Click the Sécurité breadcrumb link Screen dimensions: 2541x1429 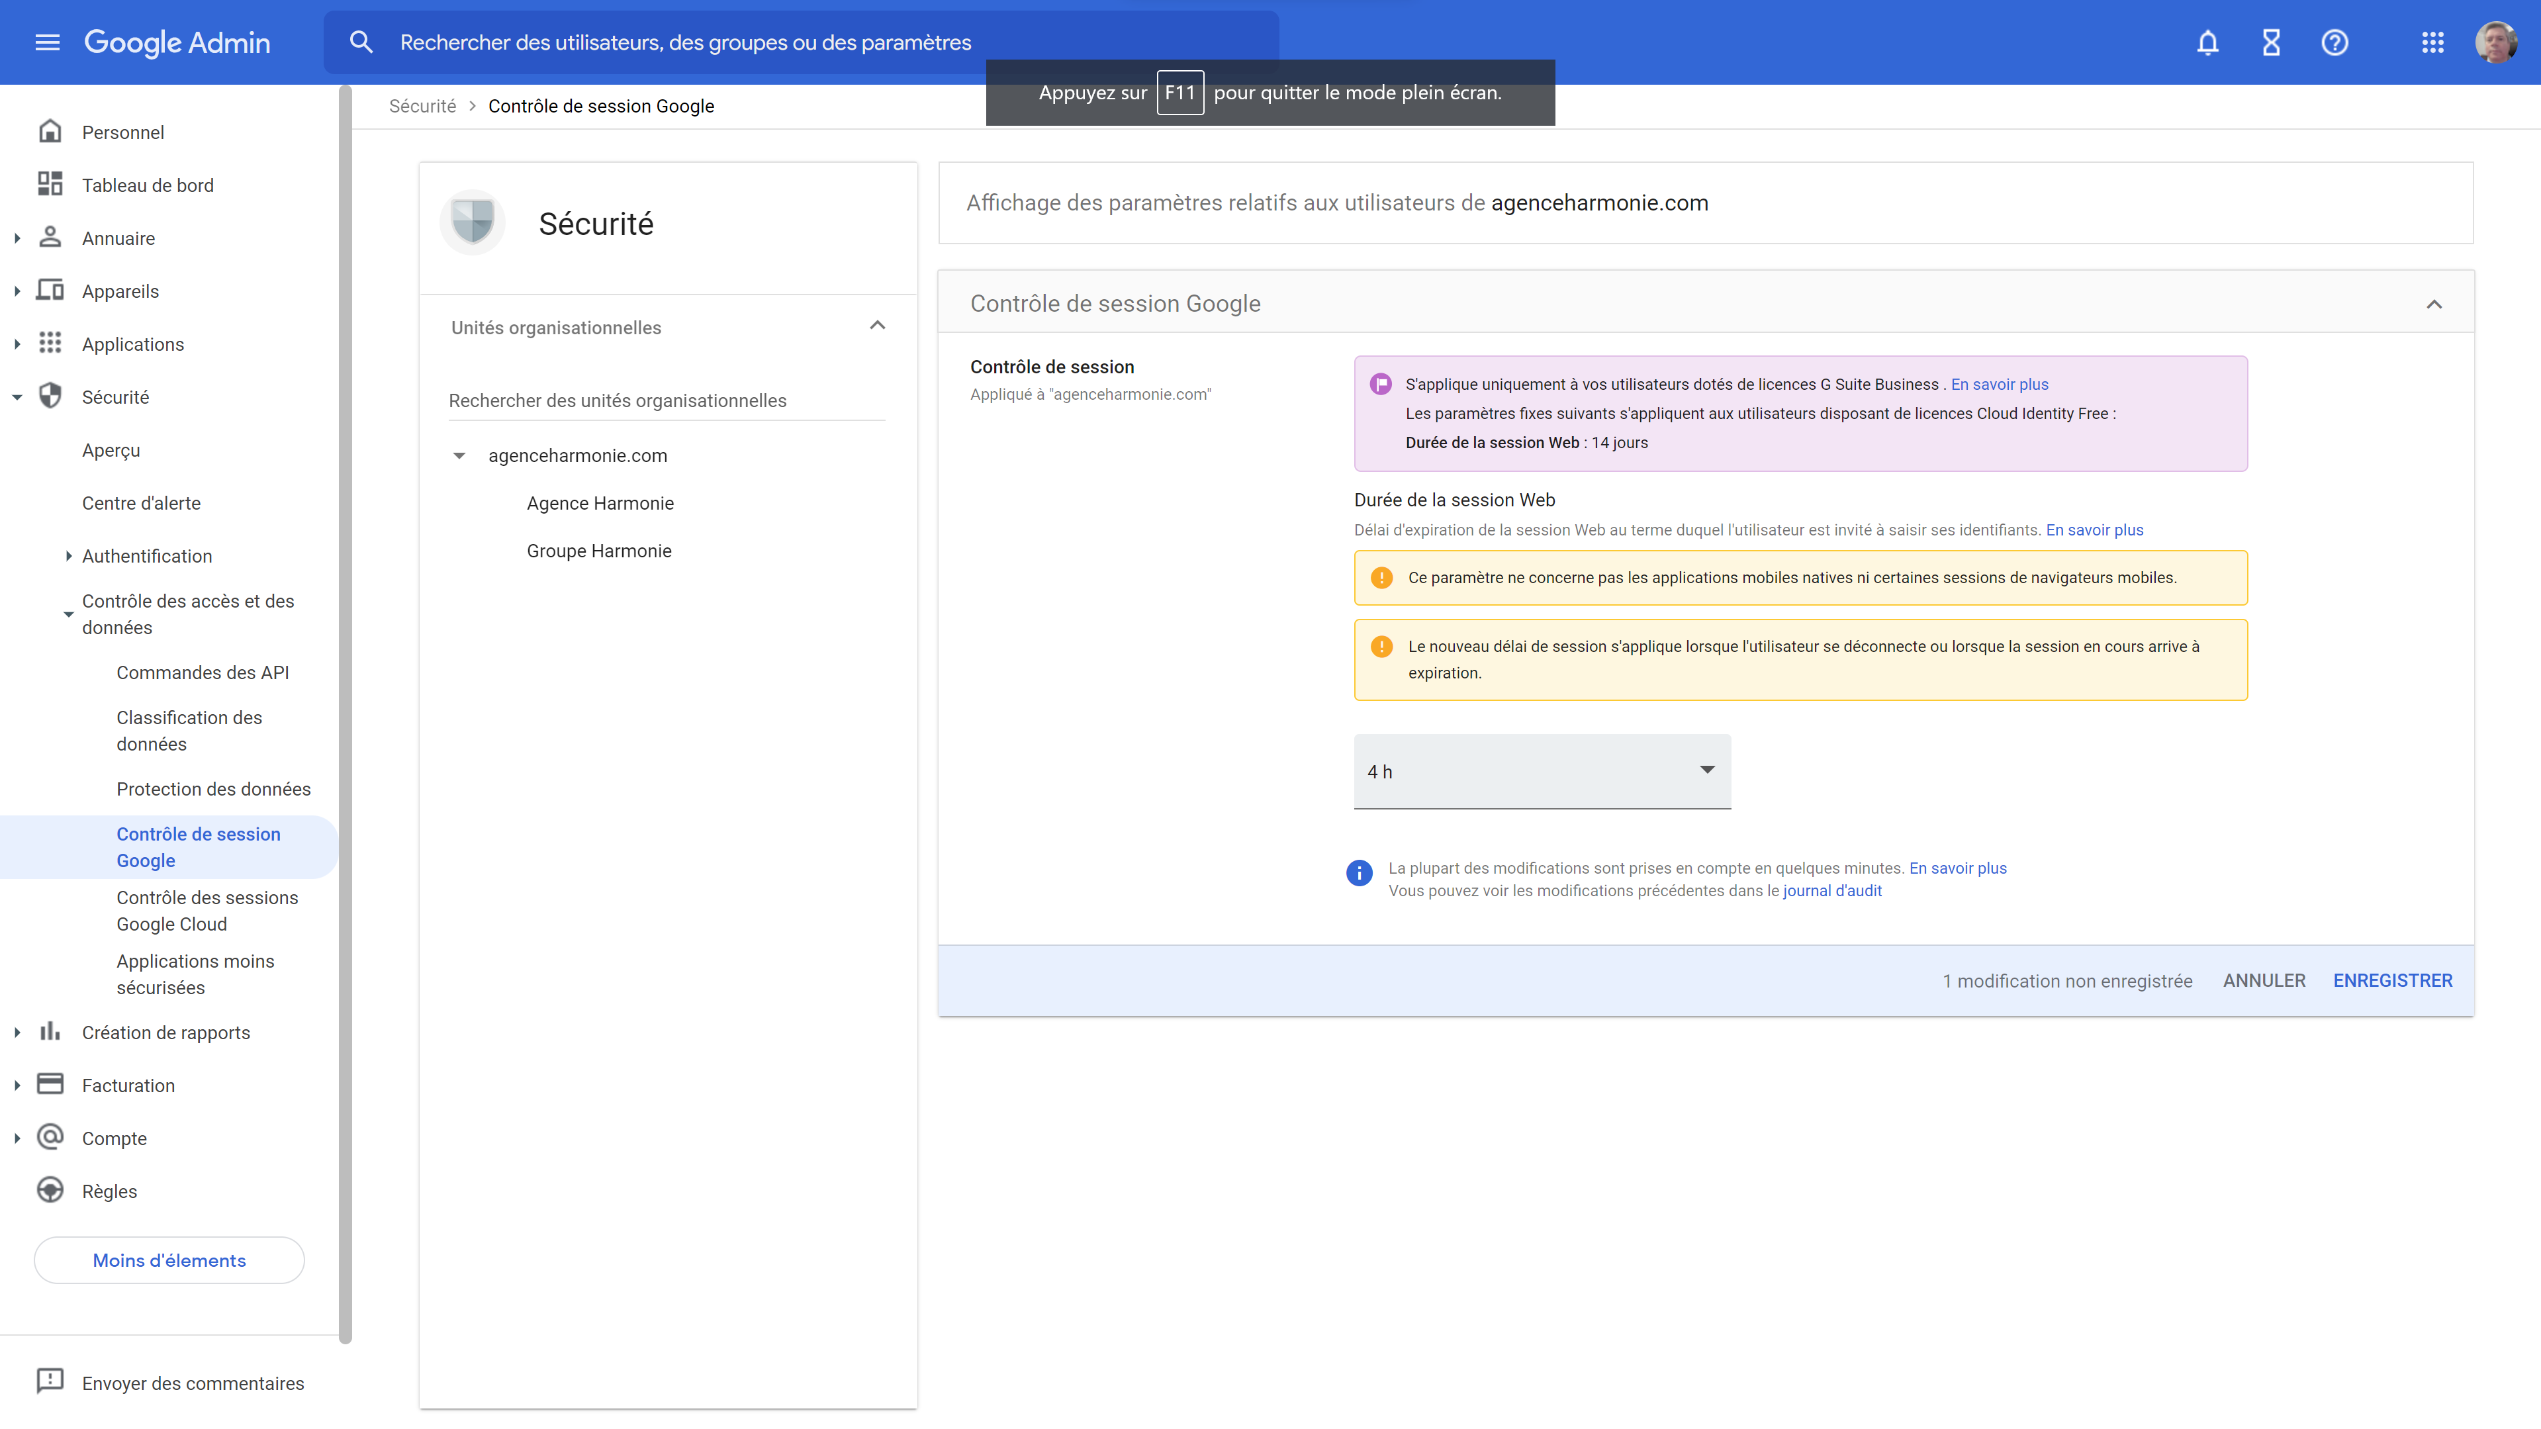coord(422,105)
